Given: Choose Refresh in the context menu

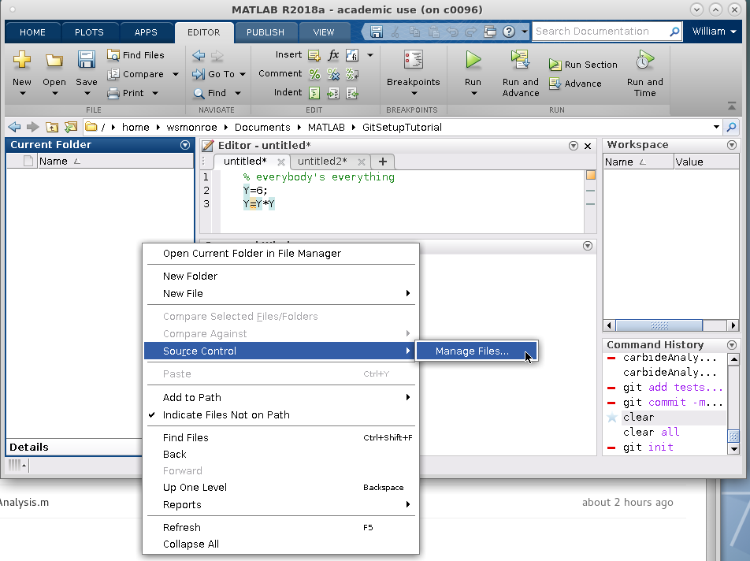Looking at the screenshot, I should 182,527.
